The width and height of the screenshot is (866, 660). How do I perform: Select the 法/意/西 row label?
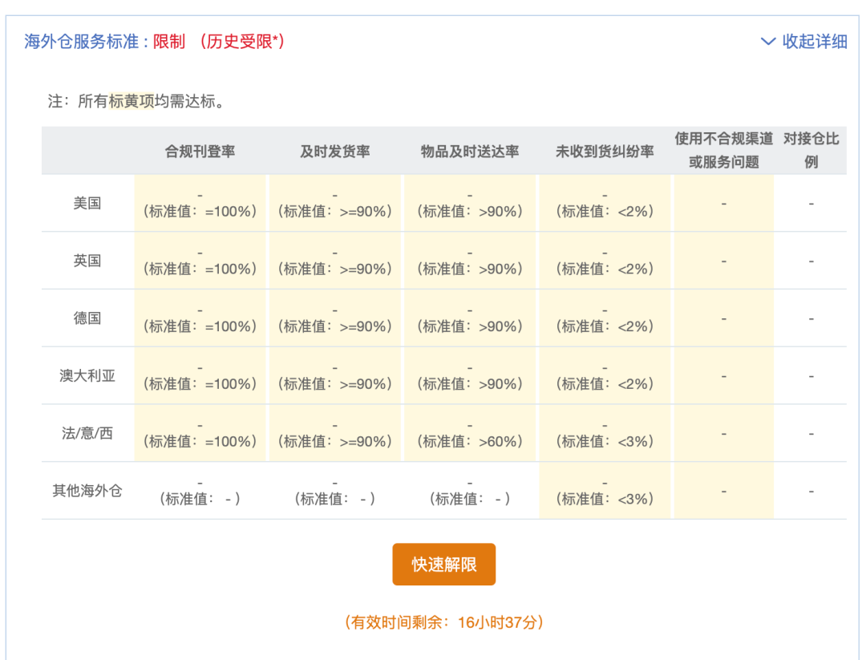point(87,433)
